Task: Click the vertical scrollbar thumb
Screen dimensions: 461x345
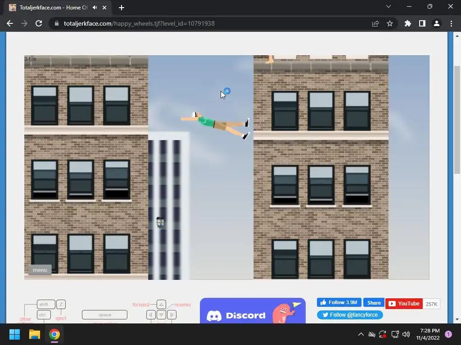Action: pos(457,119)
